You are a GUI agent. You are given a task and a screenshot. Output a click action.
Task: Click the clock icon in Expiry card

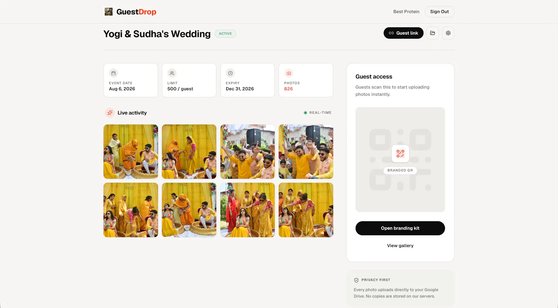(x=230, y=73)
